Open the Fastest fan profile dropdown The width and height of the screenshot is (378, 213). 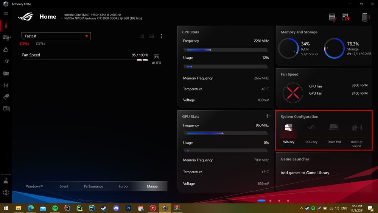[x=56, y=36]
